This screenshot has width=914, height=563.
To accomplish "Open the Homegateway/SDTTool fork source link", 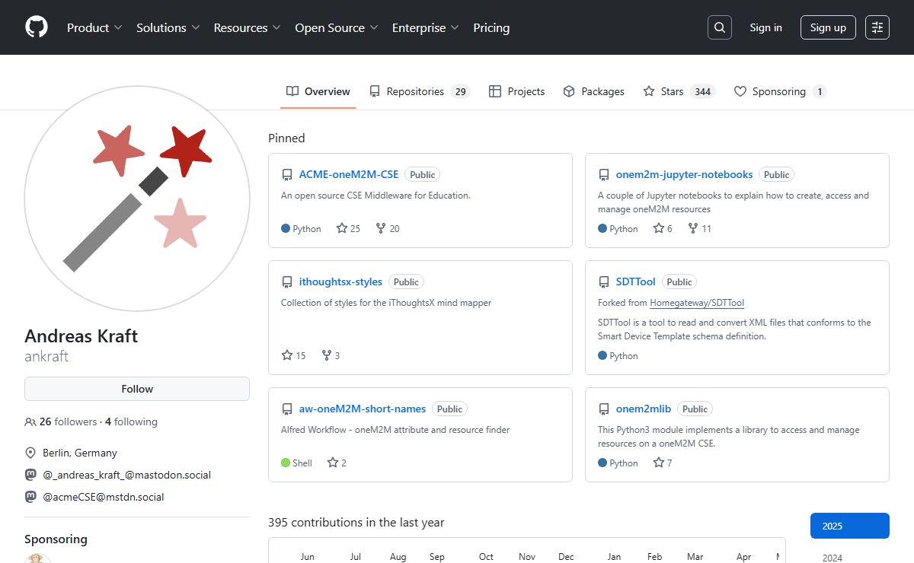I will 697,303.
